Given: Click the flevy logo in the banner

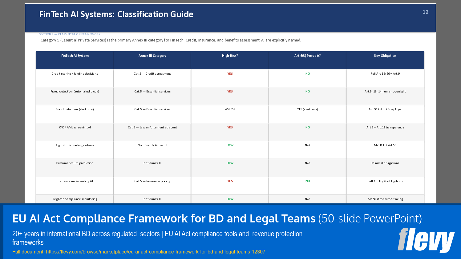Looking at the screenshot, I should point(426,240).
